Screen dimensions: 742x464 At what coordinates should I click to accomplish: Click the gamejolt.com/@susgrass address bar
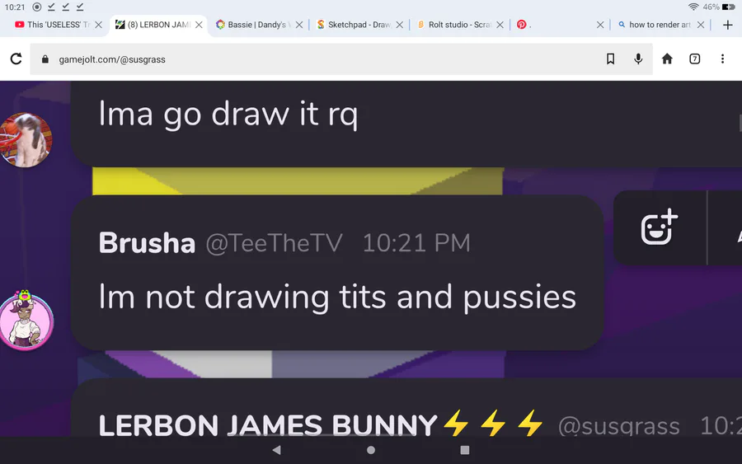pyautogui.click(x=341, y=59)
